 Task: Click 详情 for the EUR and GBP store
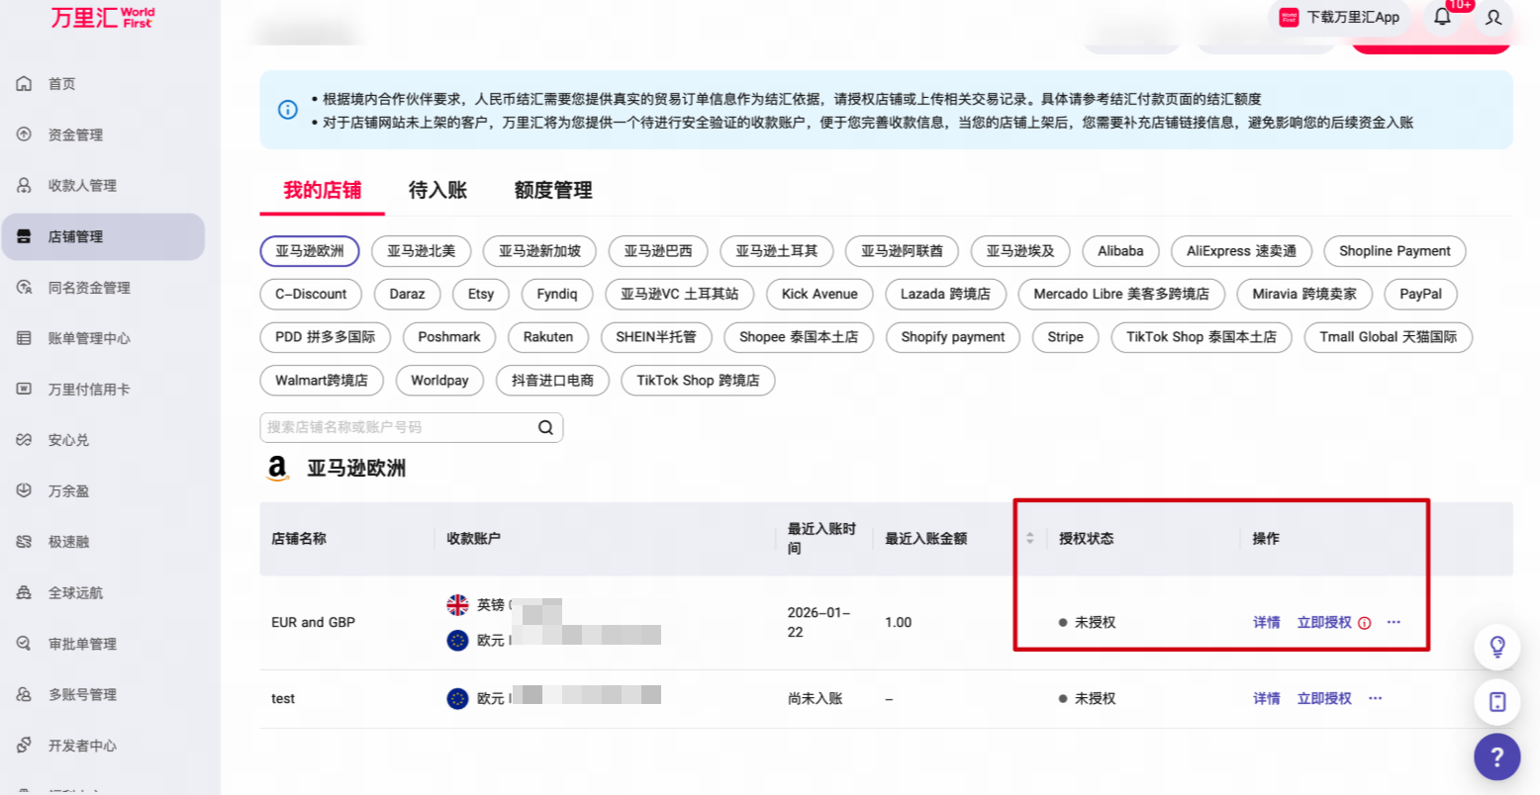coord(1267,622)
